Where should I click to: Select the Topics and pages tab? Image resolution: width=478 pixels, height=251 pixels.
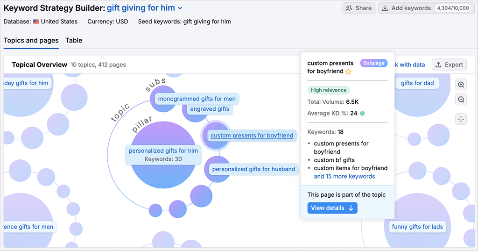point(31,40)
